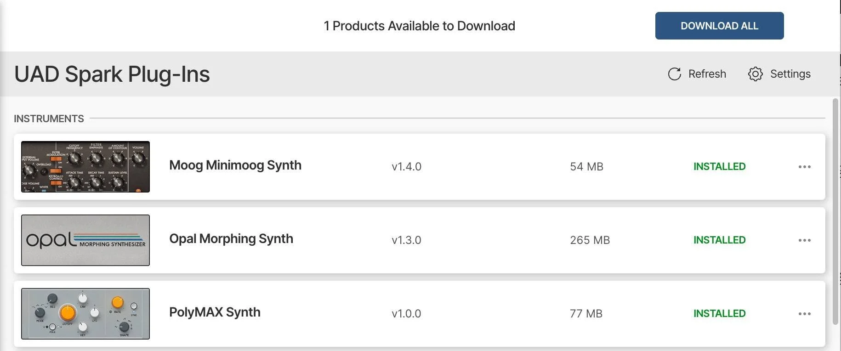841x351 pixels.
Task: Click the Refresh text label
Action: (707, 74)
